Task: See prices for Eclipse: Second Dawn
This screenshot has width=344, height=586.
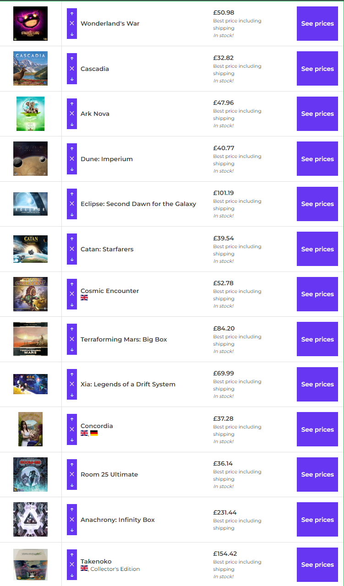Action: (317, 204)
